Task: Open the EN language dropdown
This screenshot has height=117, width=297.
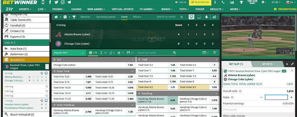Action: [291, 2]
